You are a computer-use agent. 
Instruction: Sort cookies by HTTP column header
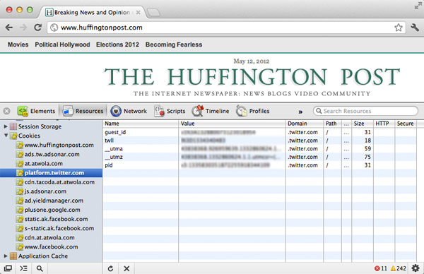pyautogui.click(x=384, y=124)
